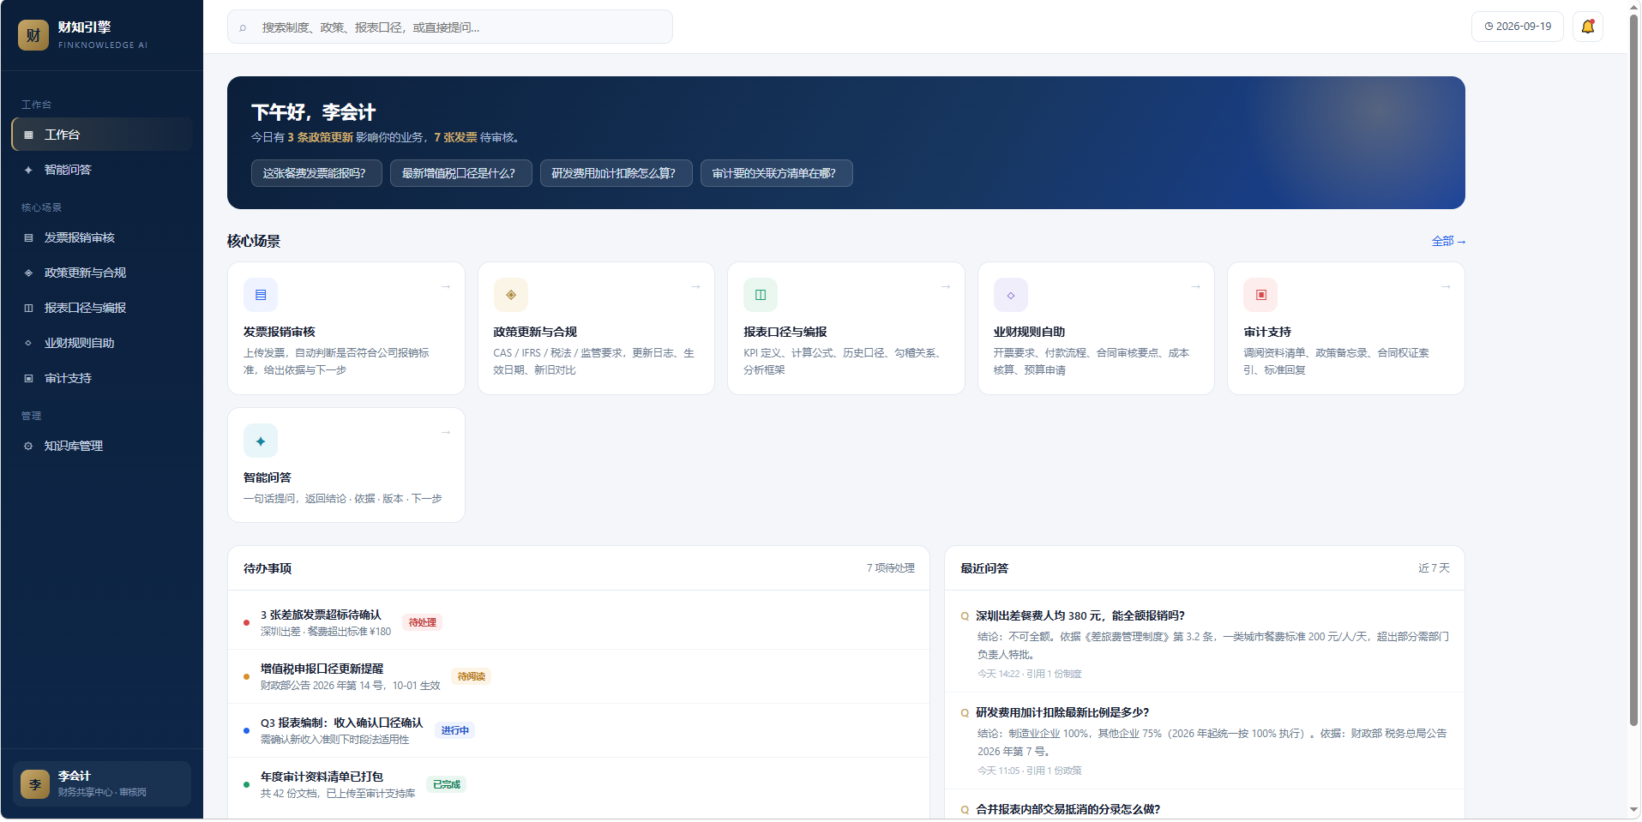Open the notification bell icon
Screen dimensions: 1642x822
tap(1588, 27)
